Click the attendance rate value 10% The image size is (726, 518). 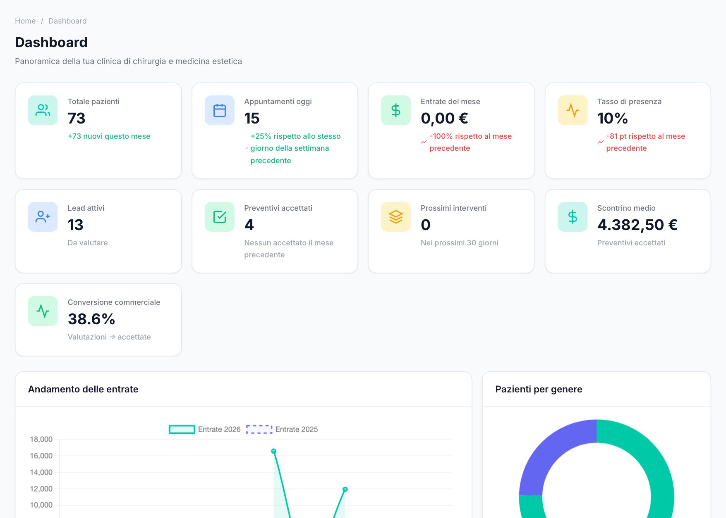613,119
